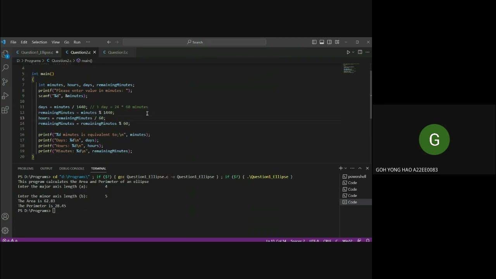Click the Question2.c breadcrumb

(59, 60)
